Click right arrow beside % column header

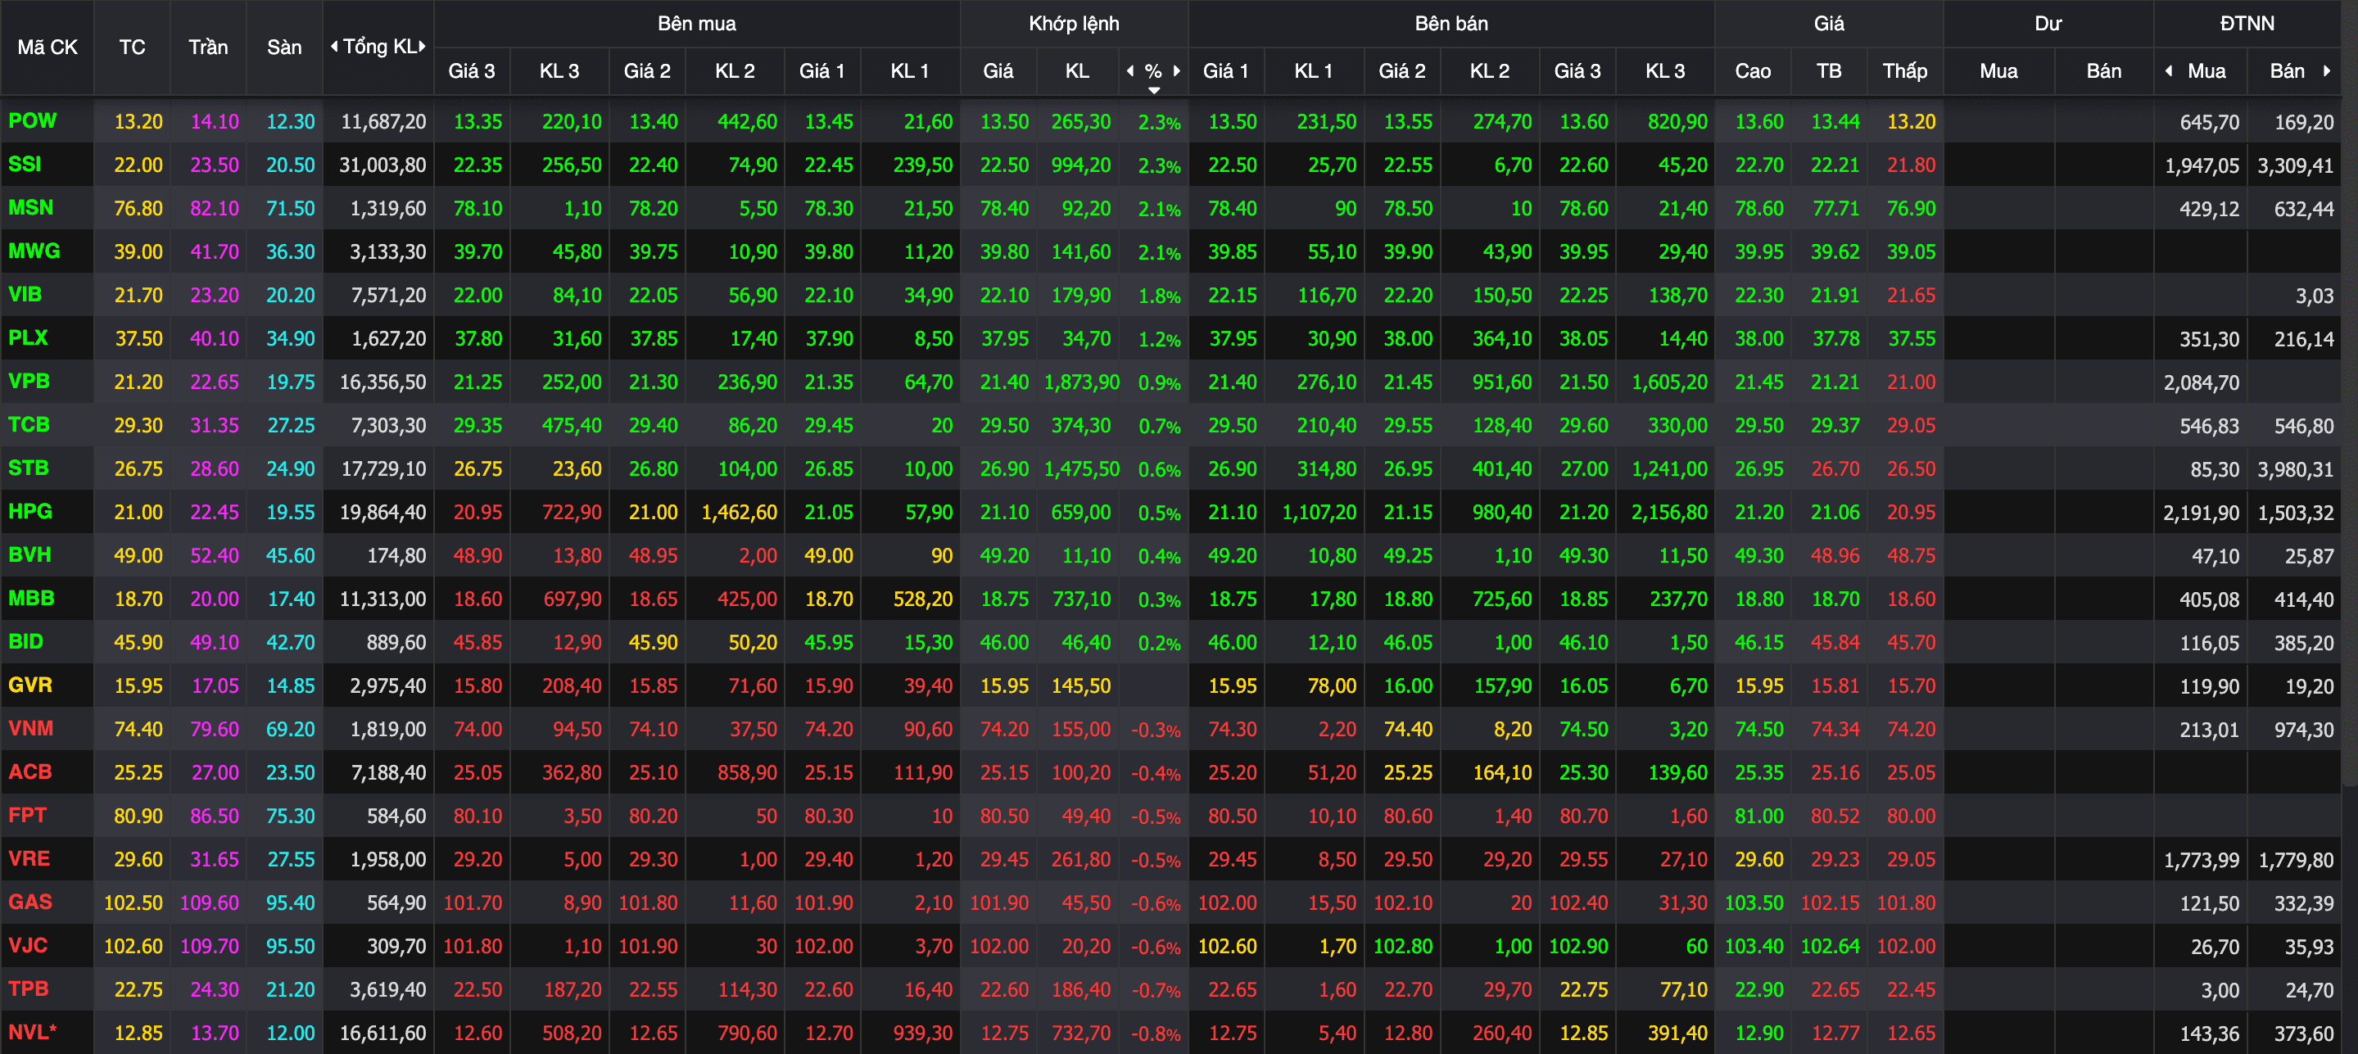point(1176,70)
